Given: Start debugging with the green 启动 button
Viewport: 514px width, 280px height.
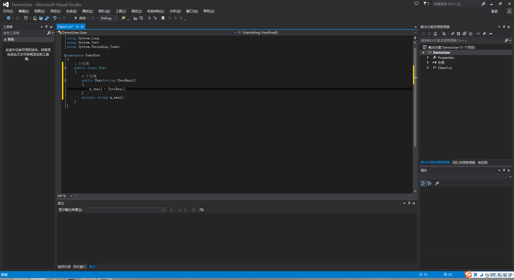Looking at the screenshot, I should pyautogui.click(x=80, y=18).
